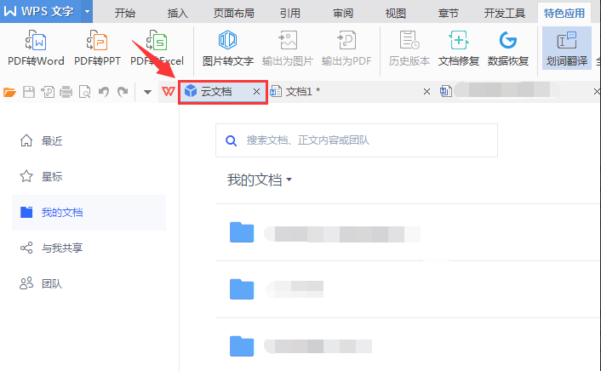Screen dimensions: 601x371
Task: Click the search documents input field
Action: click(357, 140)
